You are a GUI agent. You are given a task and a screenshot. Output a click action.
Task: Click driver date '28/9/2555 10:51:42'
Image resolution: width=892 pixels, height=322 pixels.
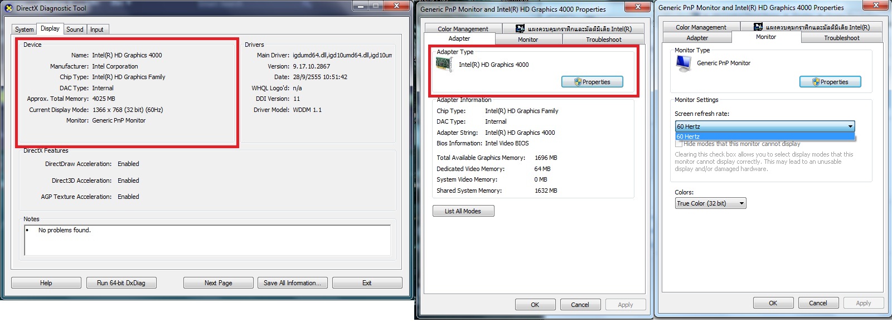coord(320,77)
